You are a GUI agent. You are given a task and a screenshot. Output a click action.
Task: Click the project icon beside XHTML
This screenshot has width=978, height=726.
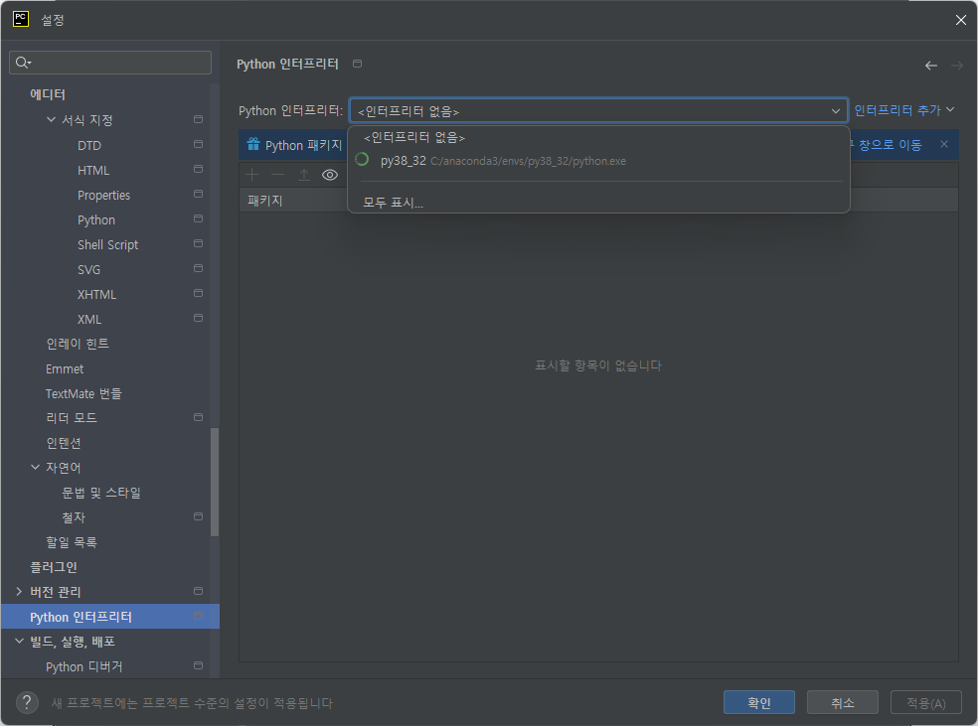point(199,293)
